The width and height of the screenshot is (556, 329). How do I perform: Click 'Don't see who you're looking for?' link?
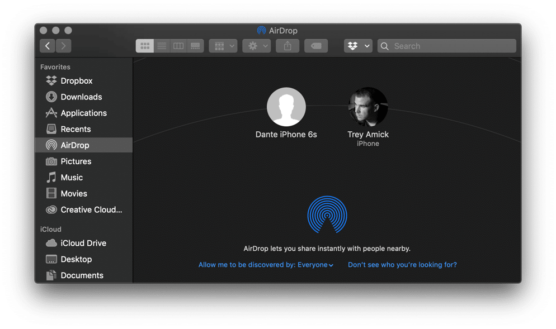pyautogui.click(x=402, y=265)
